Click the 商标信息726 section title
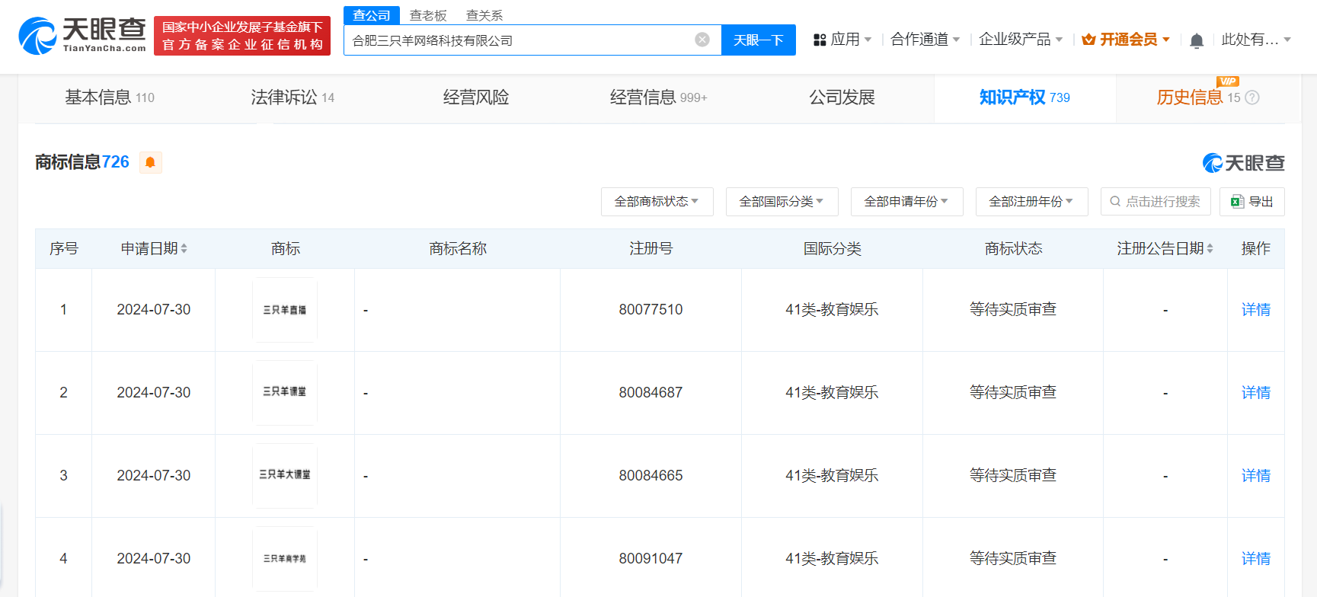Screen dimensions: 1317x597 click(82, 162)
